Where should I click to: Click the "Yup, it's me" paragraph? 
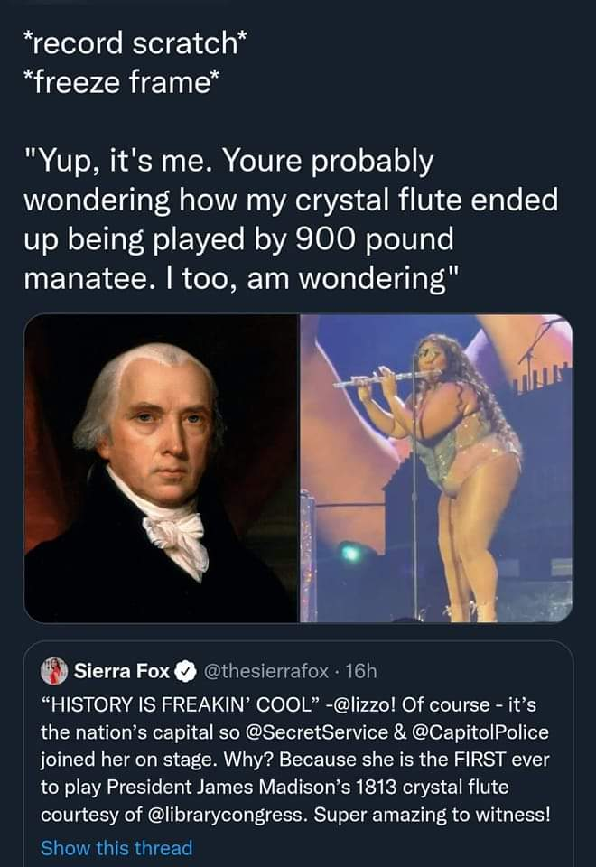(291, 219)
